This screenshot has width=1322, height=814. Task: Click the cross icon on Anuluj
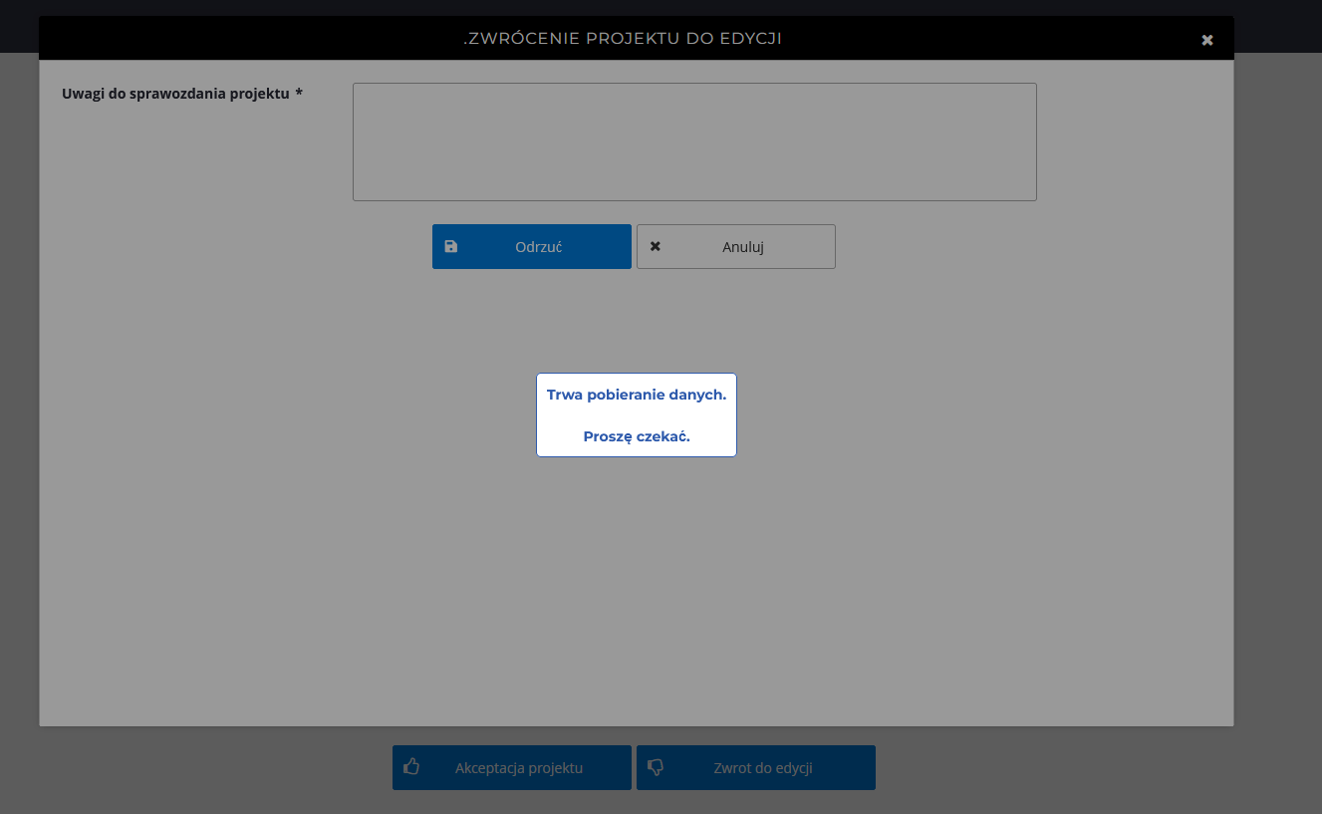(656, 246)
